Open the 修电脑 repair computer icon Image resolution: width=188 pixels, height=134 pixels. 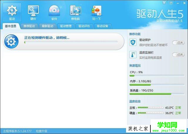[75, 12]
